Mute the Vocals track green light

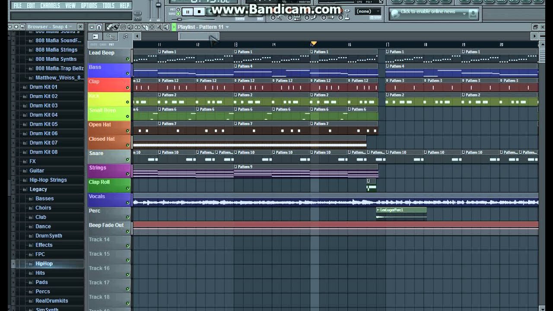pos(127,203)
